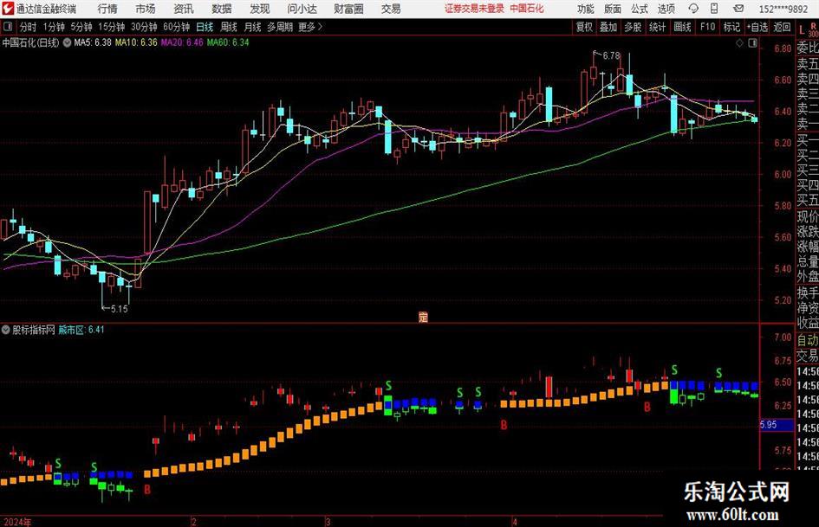819x527 pixels.
Task: Open the 行情 menu
Action: 107,9
